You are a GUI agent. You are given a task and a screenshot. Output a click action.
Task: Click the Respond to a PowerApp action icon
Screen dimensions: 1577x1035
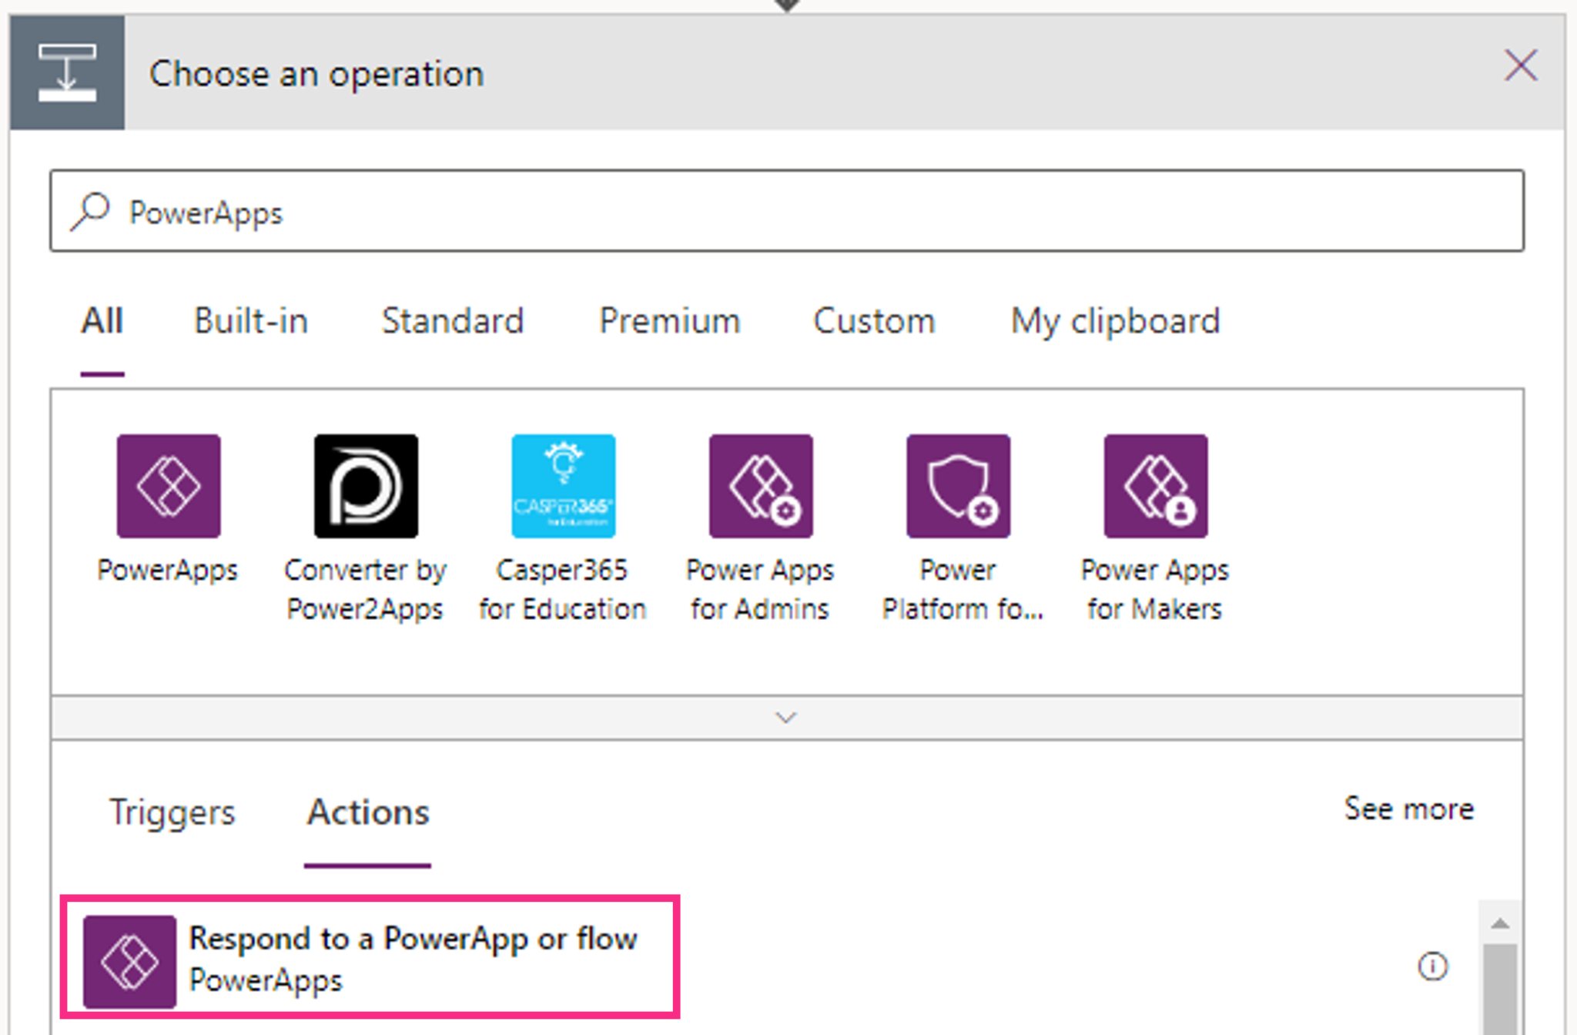[129, 960]
